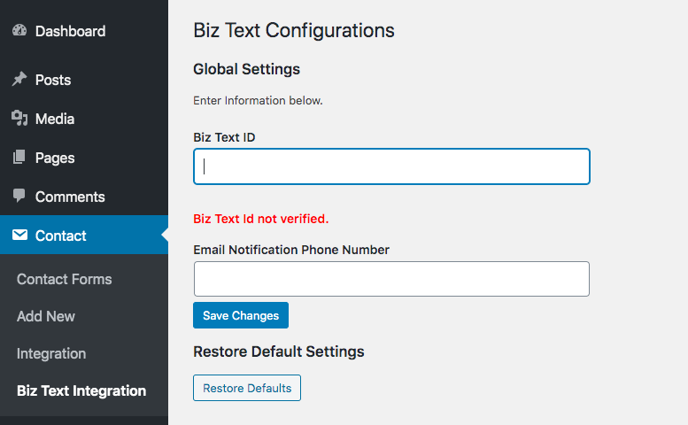Go to the Posts menu label
This screenshot has height=425, width=688.
[53, 80]
